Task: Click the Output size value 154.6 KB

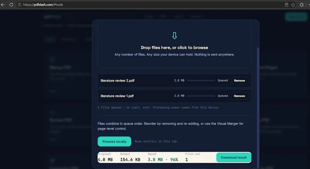Action: click(130, 159)
